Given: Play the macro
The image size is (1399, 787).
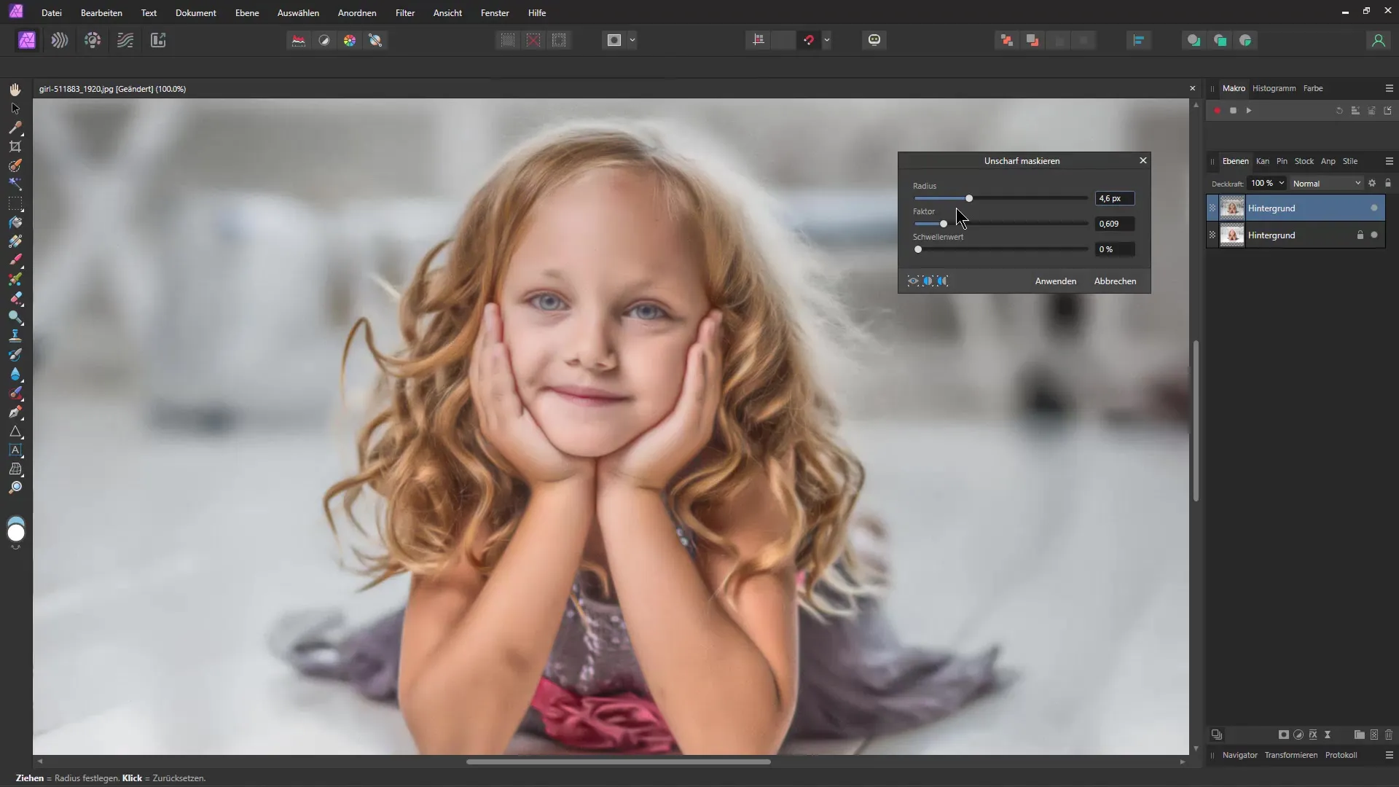Looking at the screenshot, I should (x=1249, y=111).
